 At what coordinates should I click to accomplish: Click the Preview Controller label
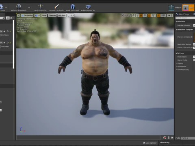[x=184, y=26]
